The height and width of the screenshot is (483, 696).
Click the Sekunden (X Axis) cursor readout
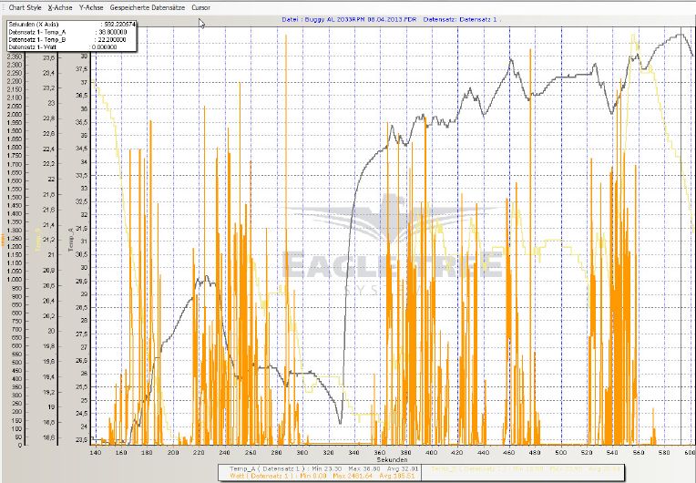point(72,25)
